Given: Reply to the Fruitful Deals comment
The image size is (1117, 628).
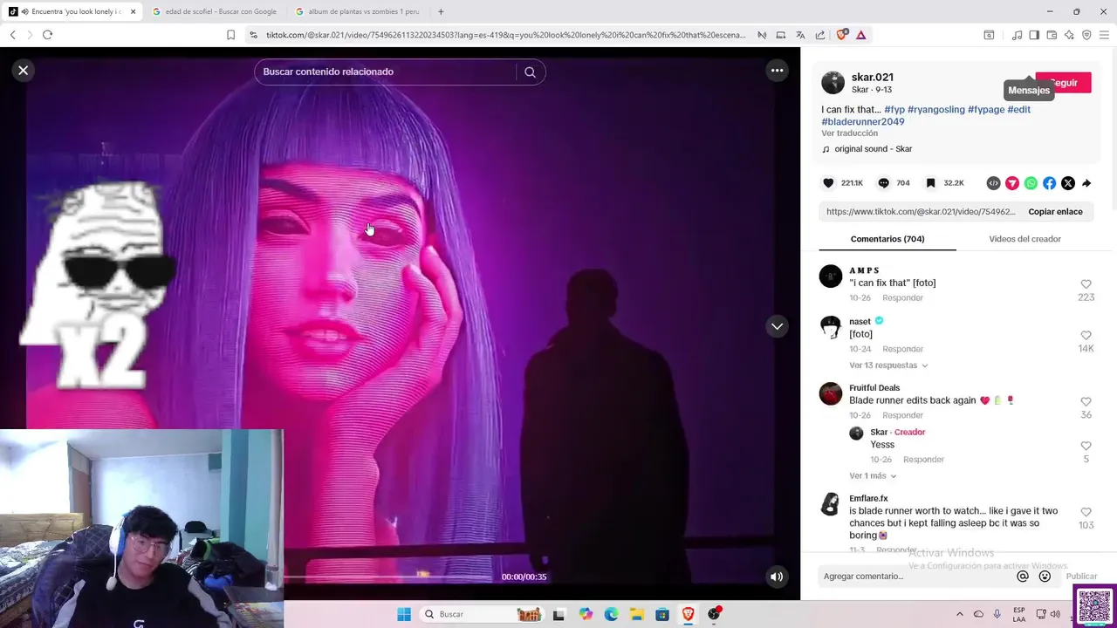Looking at the screenshot, I should tap(902, 416).
